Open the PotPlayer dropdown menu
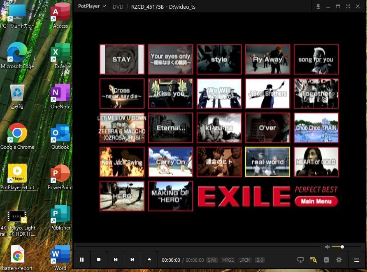This screenshot has width=367, height=272. click(x=91, y=7)
